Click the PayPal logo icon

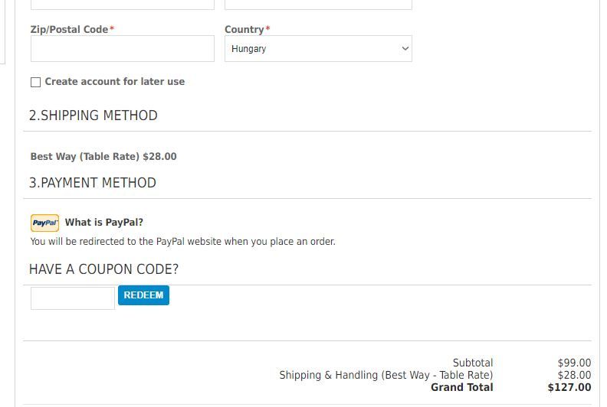pos(45,223)
